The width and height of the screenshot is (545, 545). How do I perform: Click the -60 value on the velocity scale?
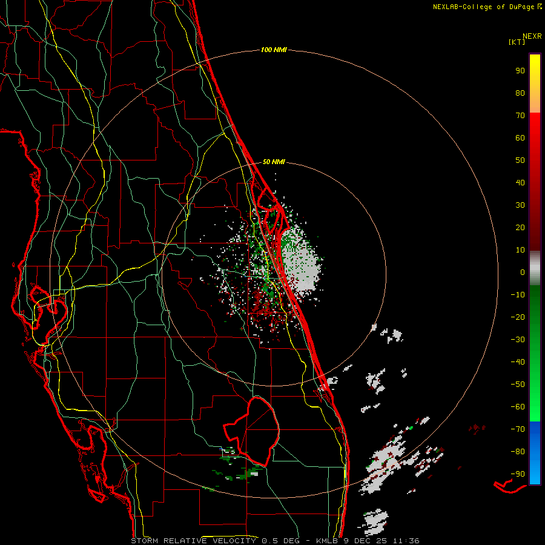click(x=518, y=407)
